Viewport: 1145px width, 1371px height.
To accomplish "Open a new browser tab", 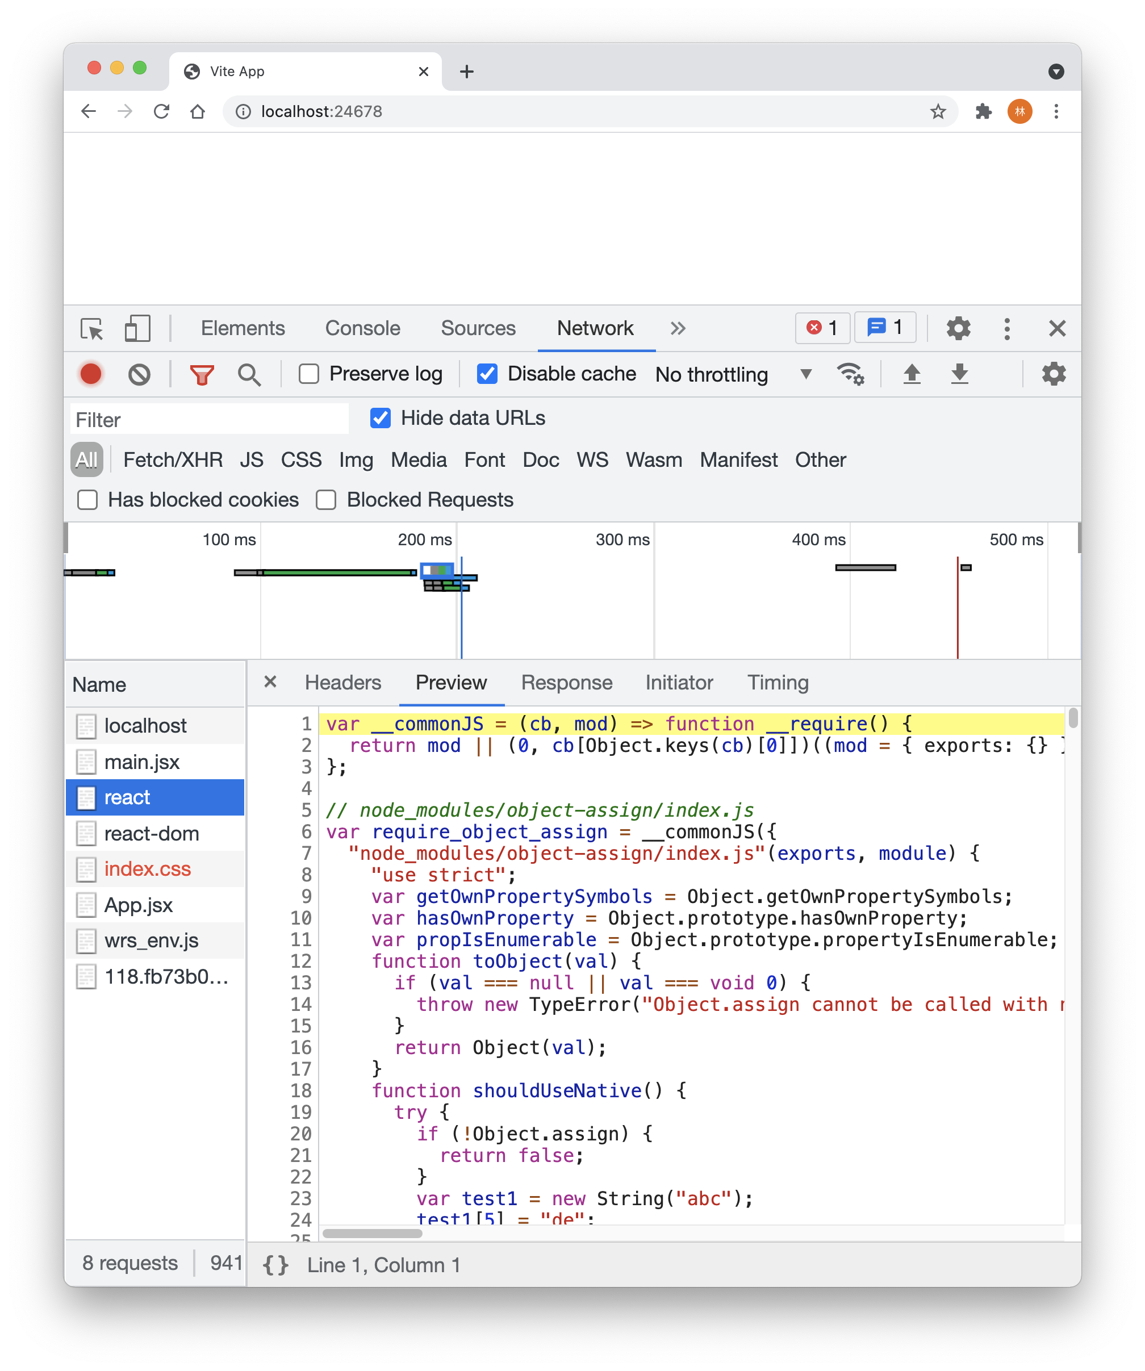I will (466, 71).
